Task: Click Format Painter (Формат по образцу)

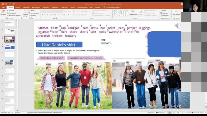Action: coord(14,15)
